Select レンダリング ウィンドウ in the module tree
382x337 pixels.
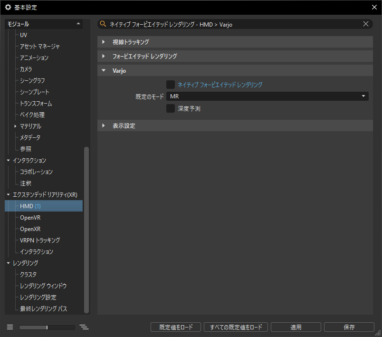point(43,286)
